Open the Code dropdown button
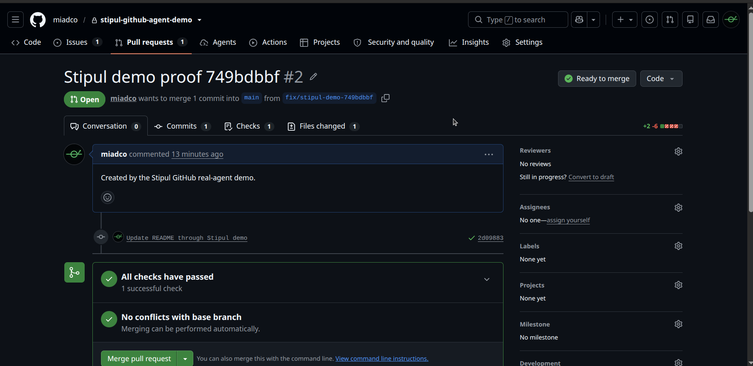 (x=661, y=79)
